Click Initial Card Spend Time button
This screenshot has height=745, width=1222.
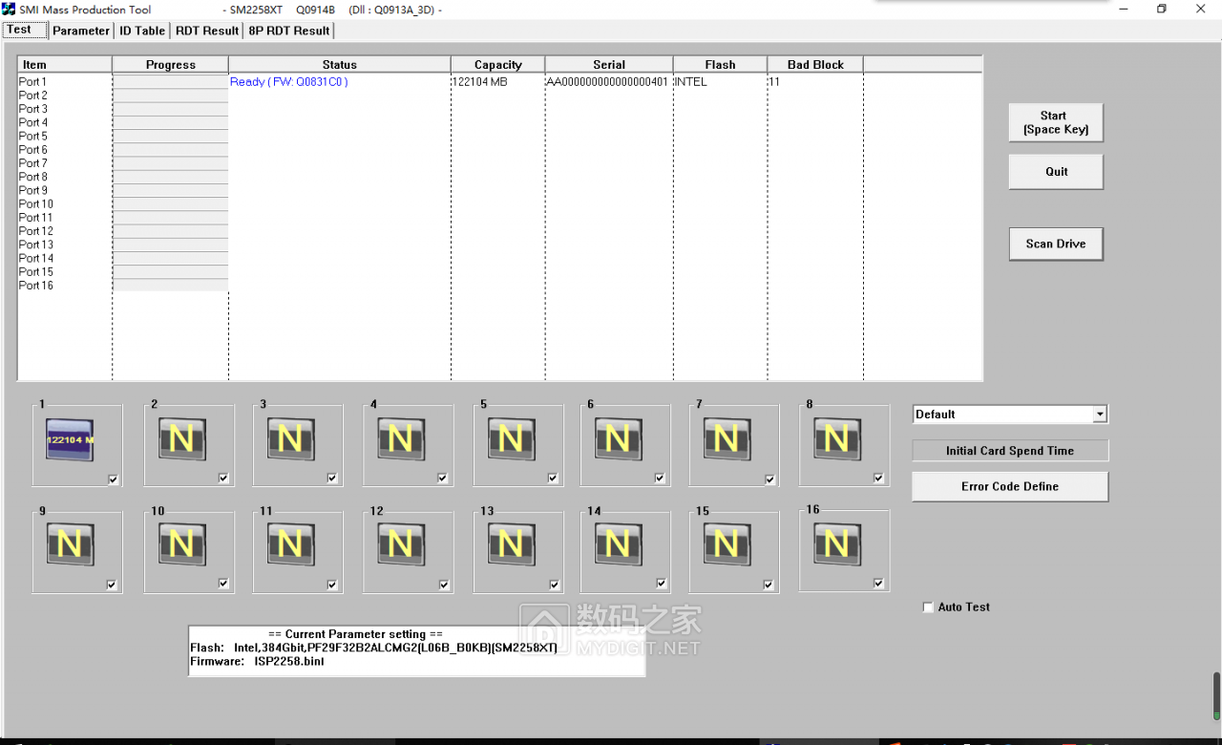[1010, 451]
